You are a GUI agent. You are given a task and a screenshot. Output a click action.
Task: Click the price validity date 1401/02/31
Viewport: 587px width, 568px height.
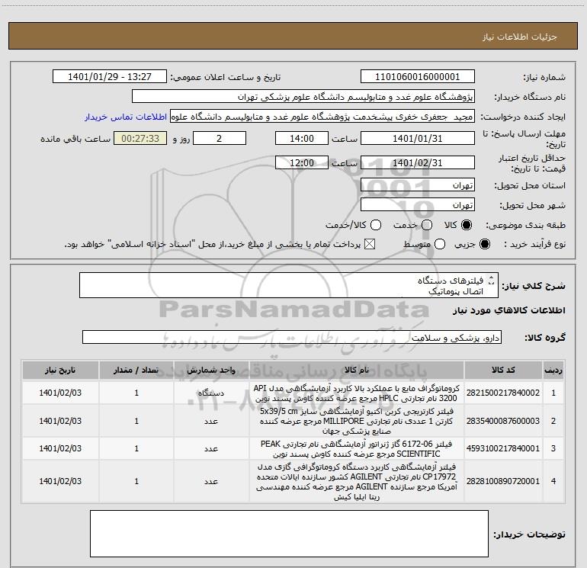418,162
